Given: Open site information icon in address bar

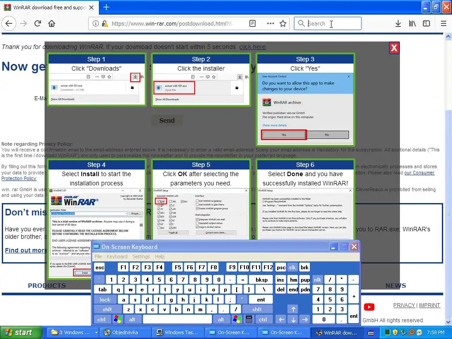Looking at the screenshot, I should click(x=96, y=24).
